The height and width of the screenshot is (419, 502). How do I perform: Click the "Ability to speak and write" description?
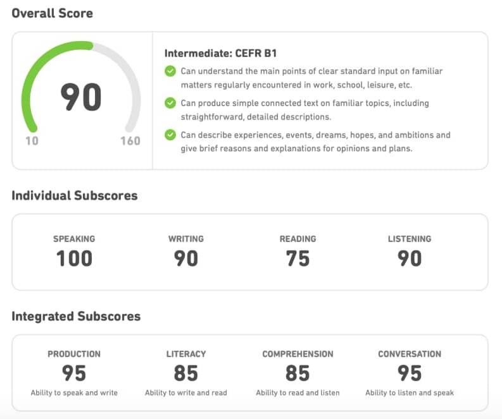[74, 393]
